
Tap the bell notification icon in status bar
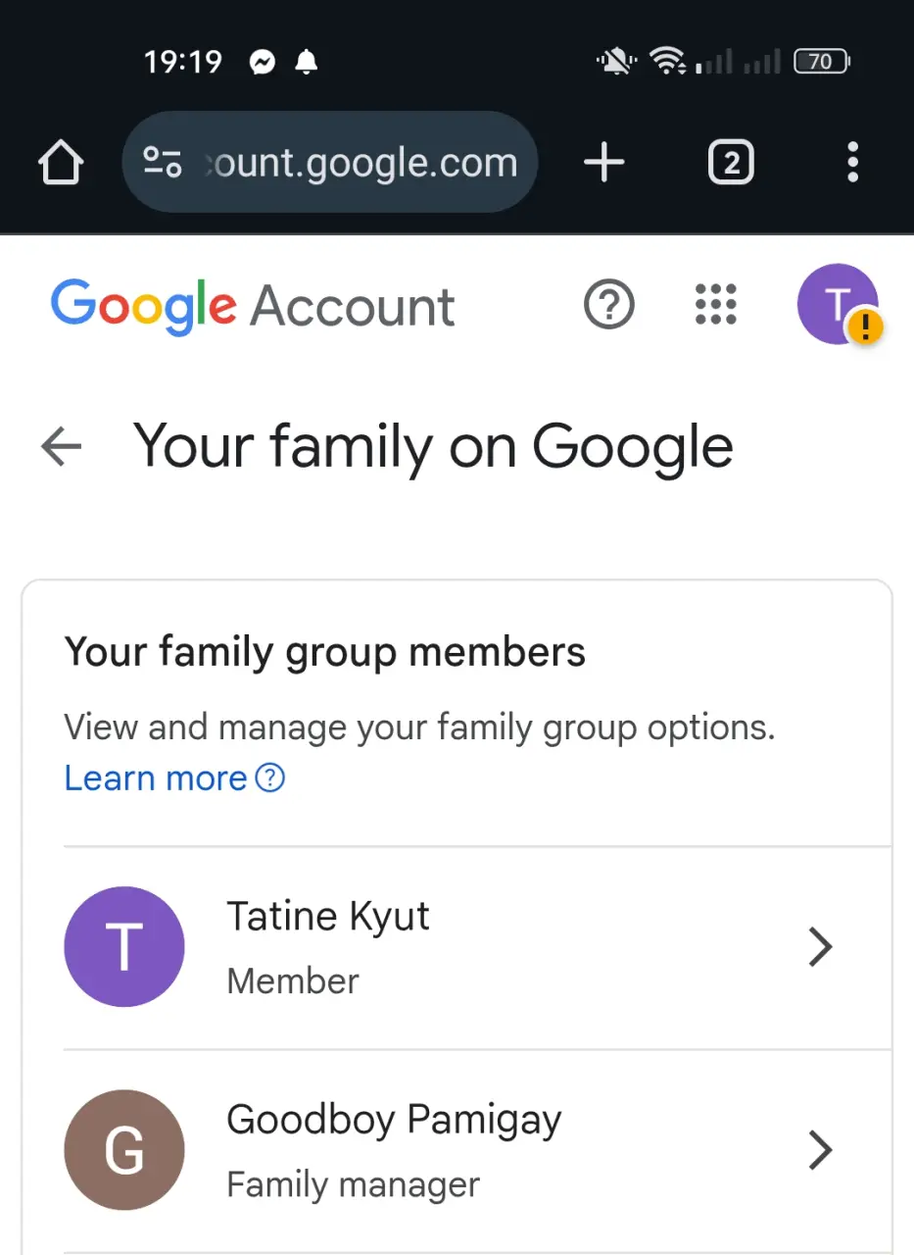[x=307, y=63]
